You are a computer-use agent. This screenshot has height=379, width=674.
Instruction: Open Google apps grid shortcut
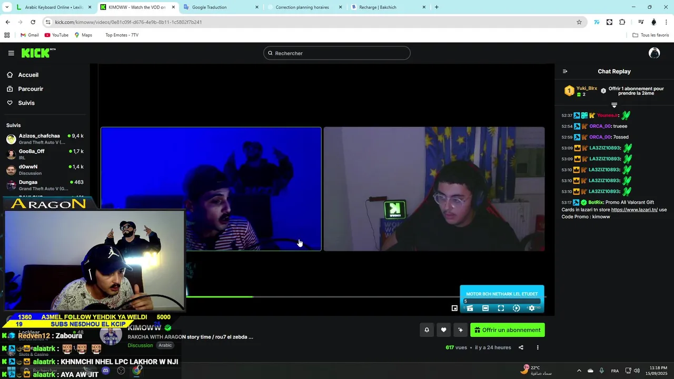coord(7,35)
